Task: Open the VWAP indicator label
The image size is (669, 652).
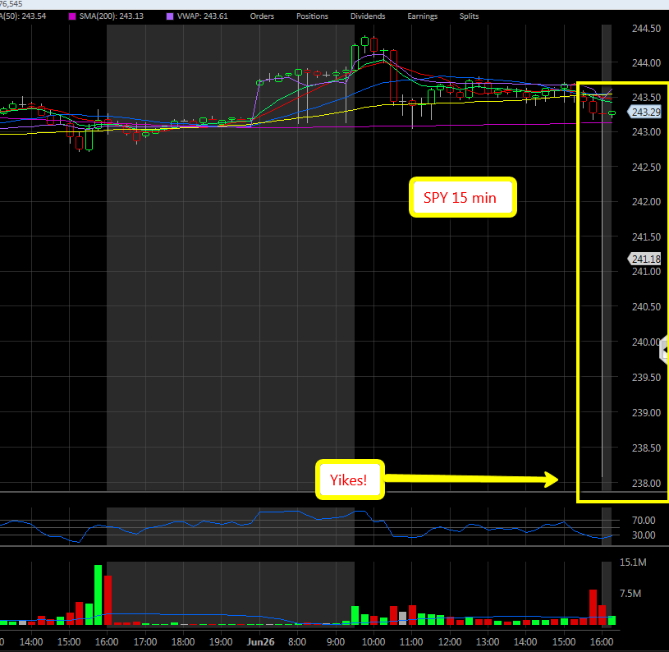Action: [x=205, y=16]
